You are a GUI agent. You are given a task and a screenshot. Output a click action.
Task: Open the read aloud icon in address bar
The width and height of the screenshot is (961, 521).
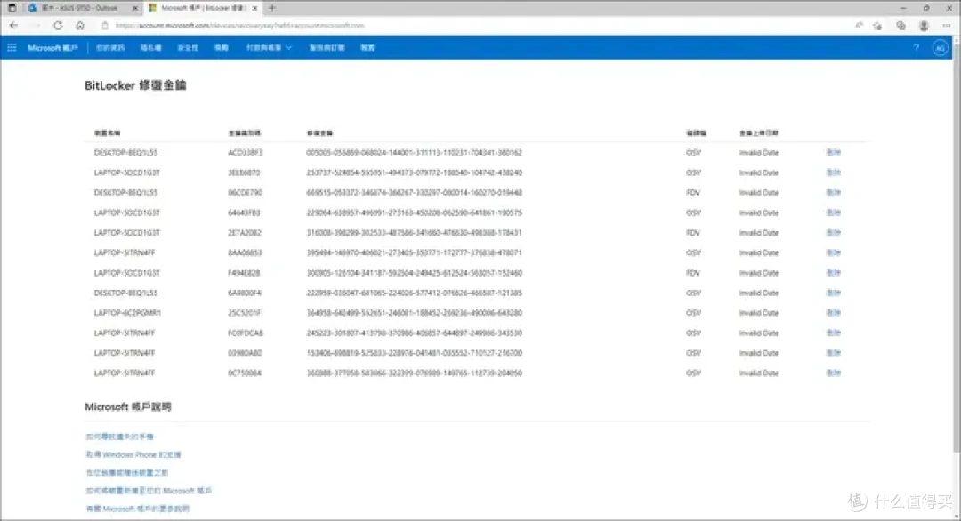859,26
